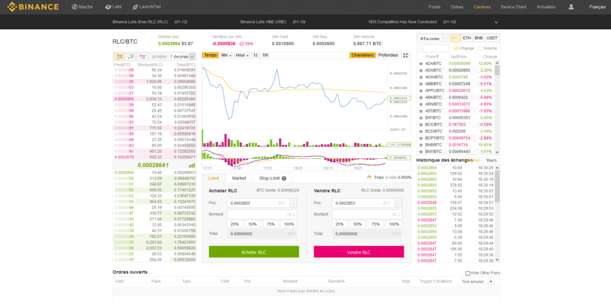Switch to the Market order tab
Screen dimensions: 611x303
[x=239, y=178]
